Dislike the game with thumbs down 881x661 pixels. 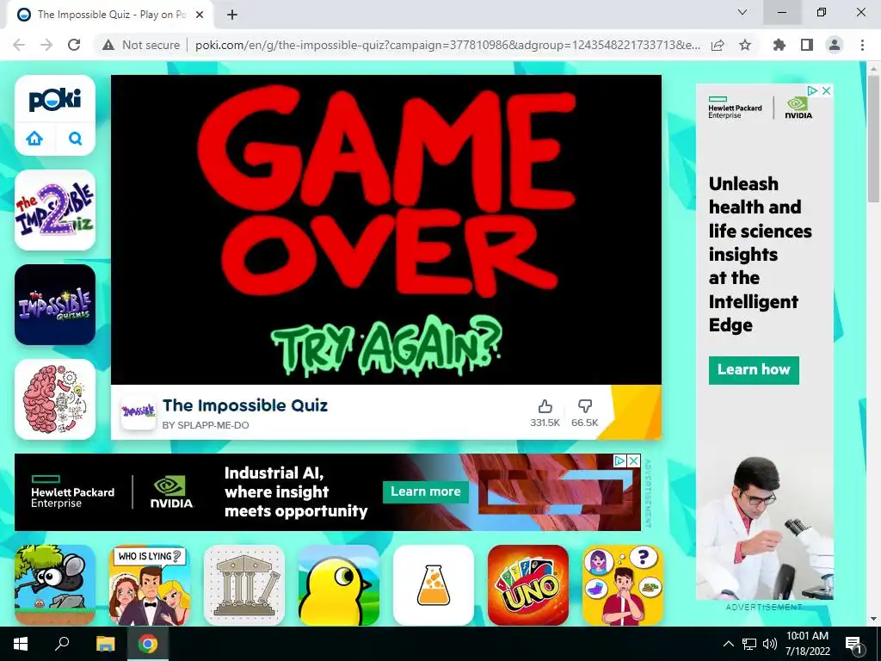[x=585, y=406]
